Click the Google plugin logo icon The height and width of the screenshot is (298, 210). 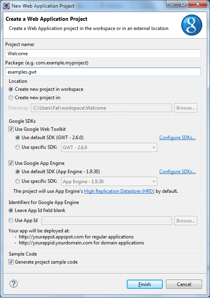click(192, 25)
